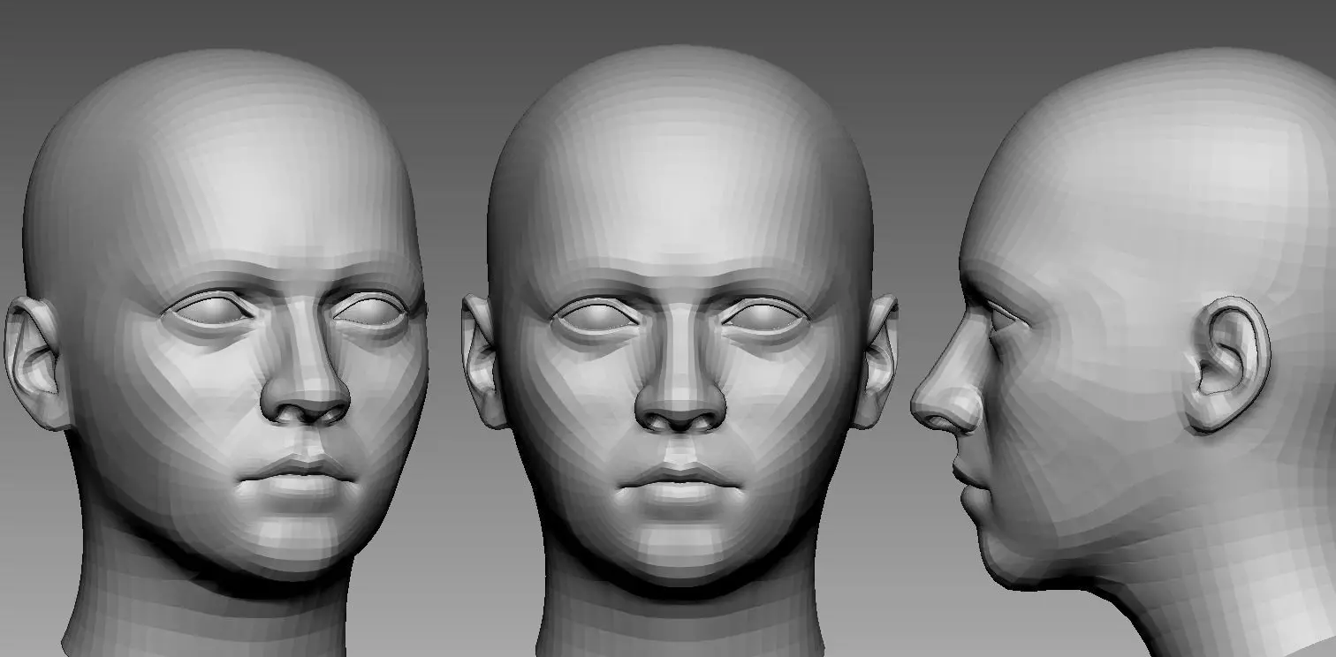Screen dimensions: 1336x657
Task: Select the side profile head model
Action: click(x=1123, y=353)
